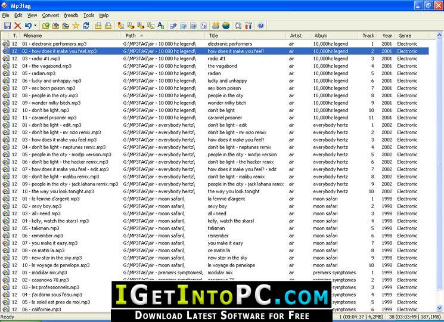Viewport: 444px width, 322px height.
Task: Select file '01 - electronic performers.mp3'
Action: 54,44
